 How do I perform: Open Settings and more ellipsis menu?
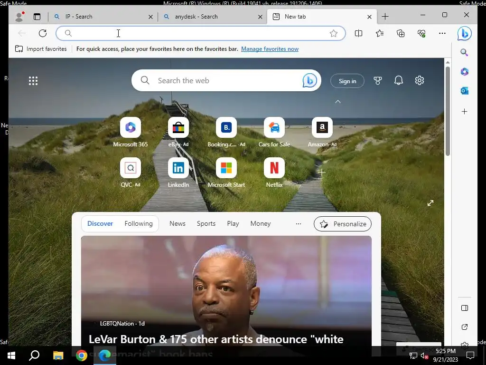click(x=442, y=33)
